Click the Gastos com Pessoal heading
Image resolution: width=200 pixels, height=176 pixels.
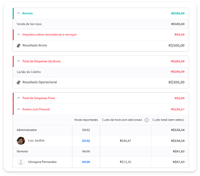[x=36, y=109]
